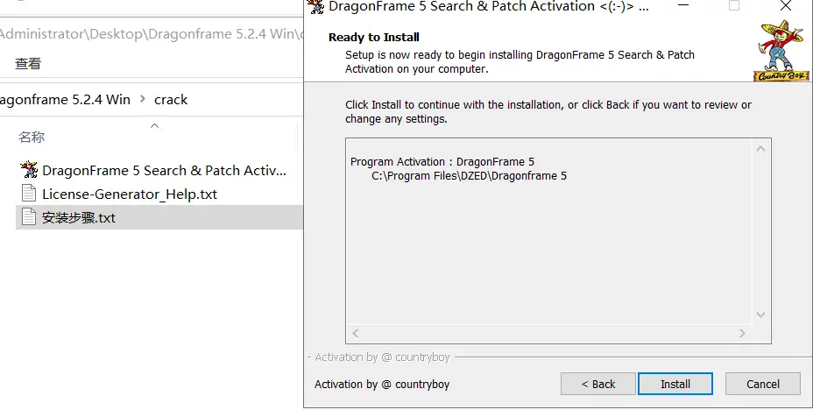Open the 查看 ribbon tab
Image resolution: width=813 pixels, height=410 pixels.
[28, 64]
